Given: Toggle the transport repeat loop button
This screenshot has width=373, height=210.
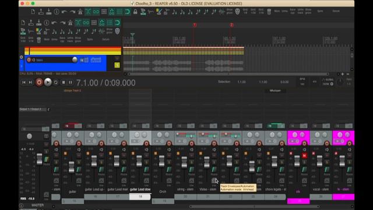Looking at the screenshot, I should pyautogui.click(x=56, y=82).
